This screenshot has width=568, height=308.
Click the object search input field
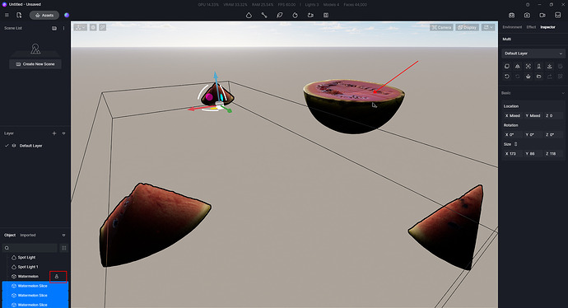coord(30,248)
